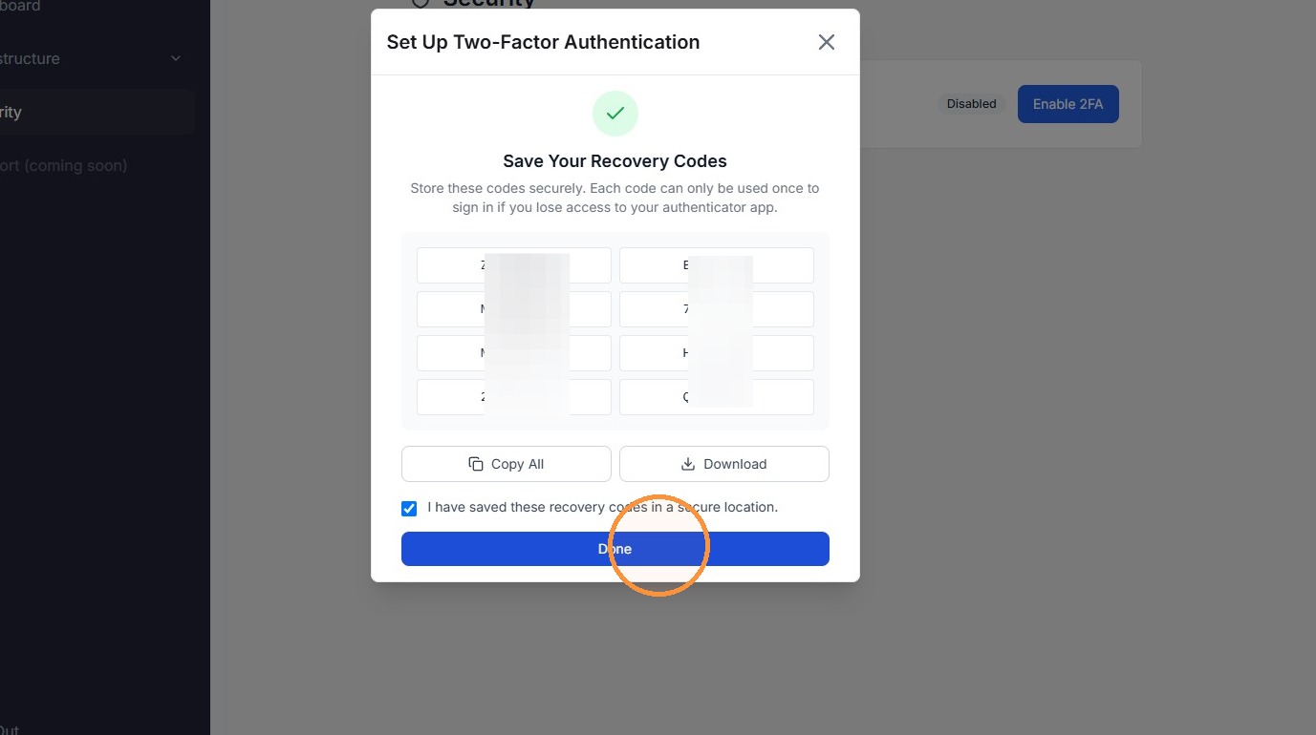Expand the Infrastructure sidebar chevron

point(176,58)
